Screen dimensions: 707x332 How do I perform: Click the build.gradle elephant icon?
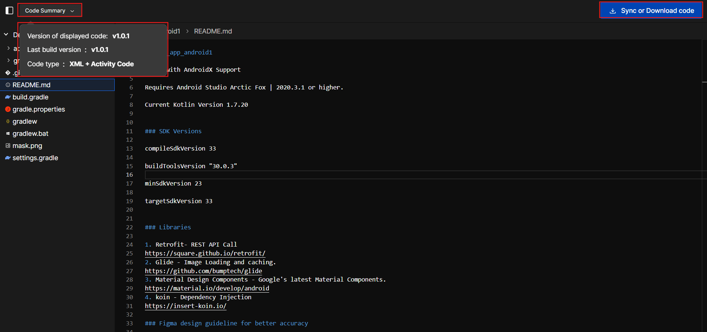pos(8,97)
